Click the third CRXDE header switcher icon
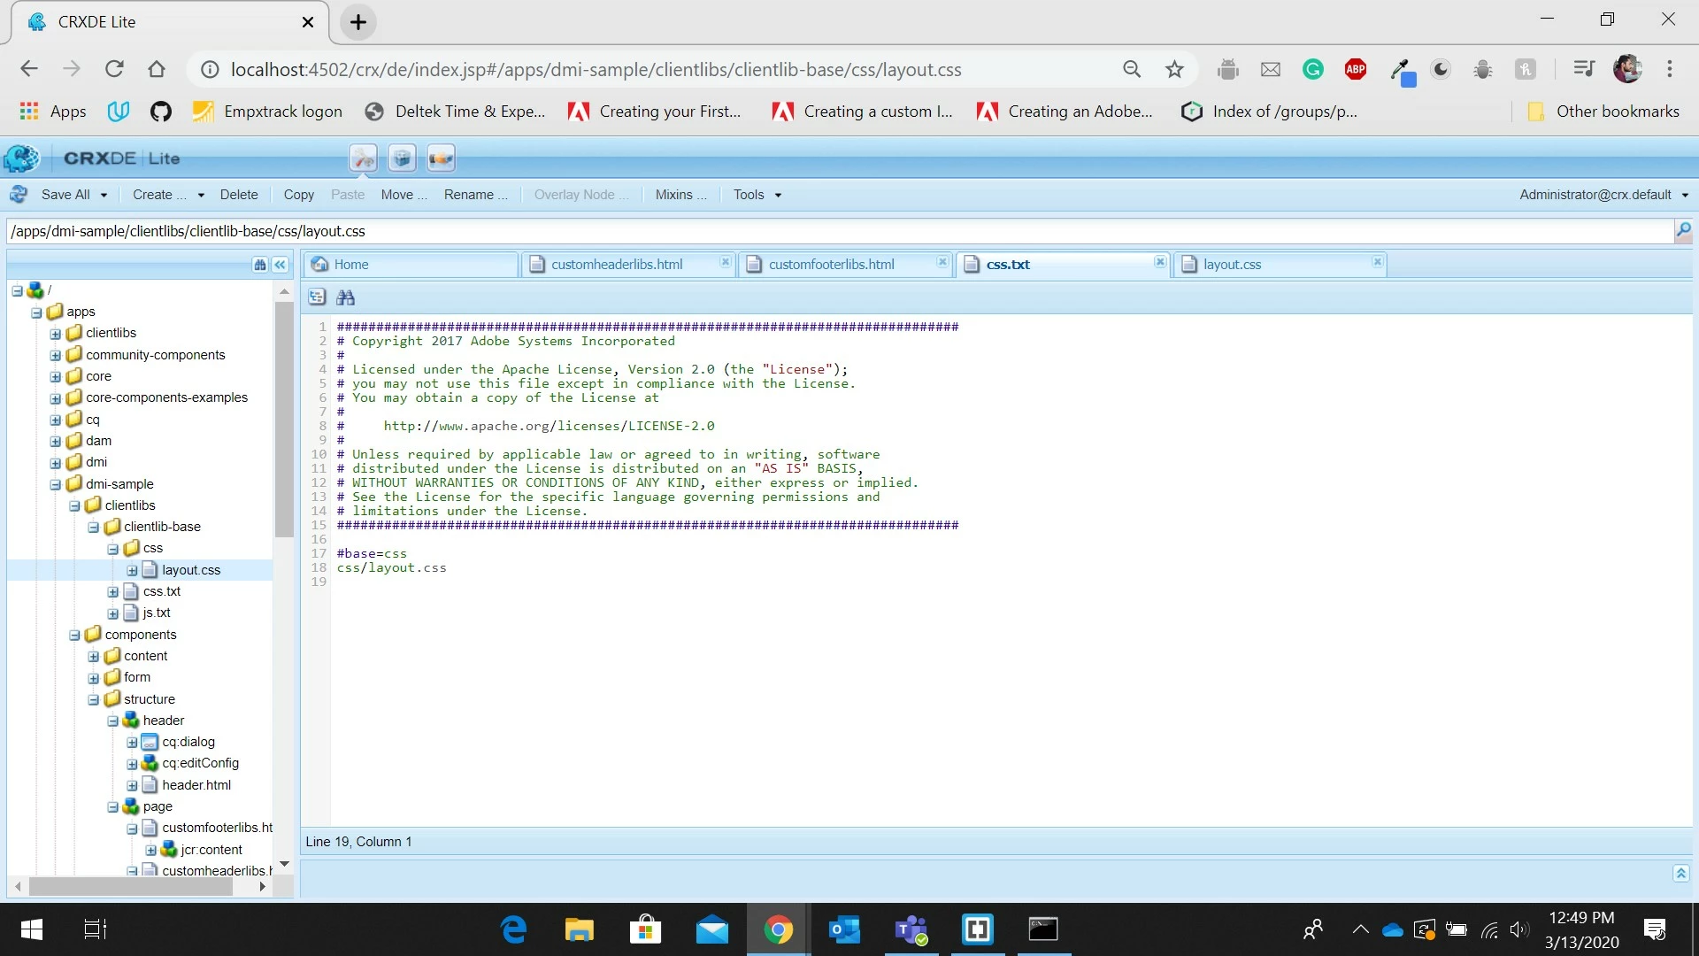Viewport: 1699px width, 956px height. 441,158
